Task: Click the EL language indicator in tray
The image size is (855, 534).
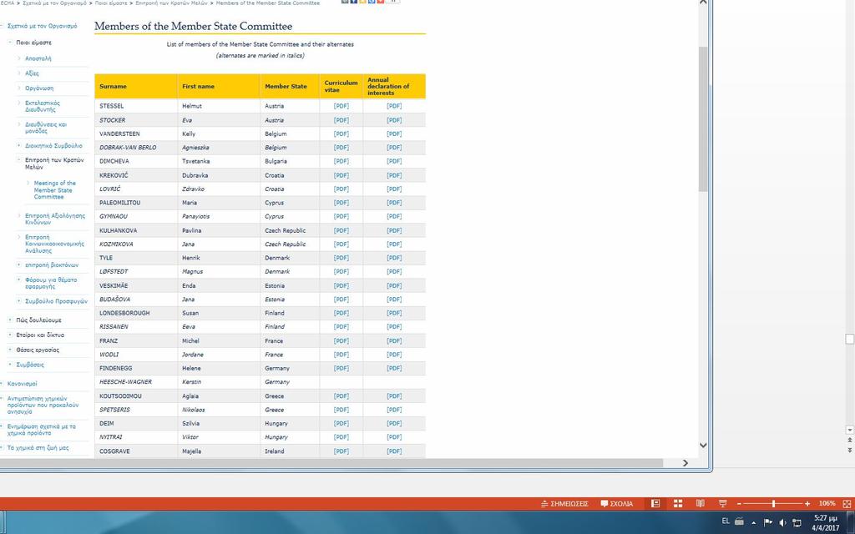Action: 726,521
